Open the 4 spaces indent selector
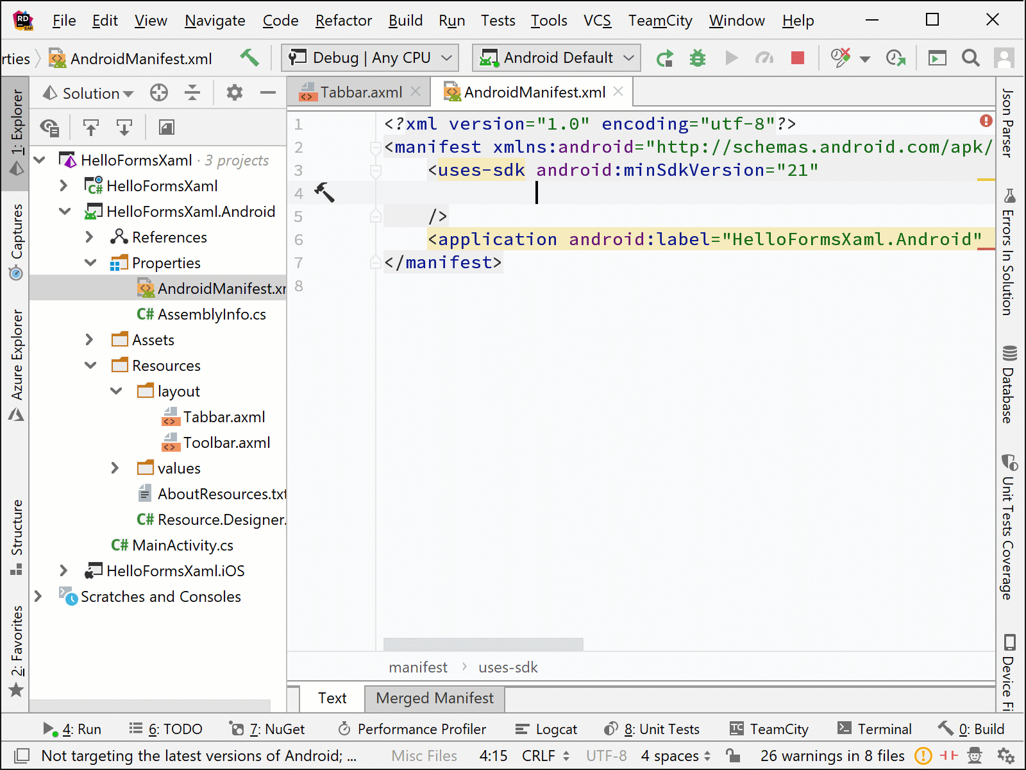Viewport: 1026px width, 770px height. pos(676,756)
